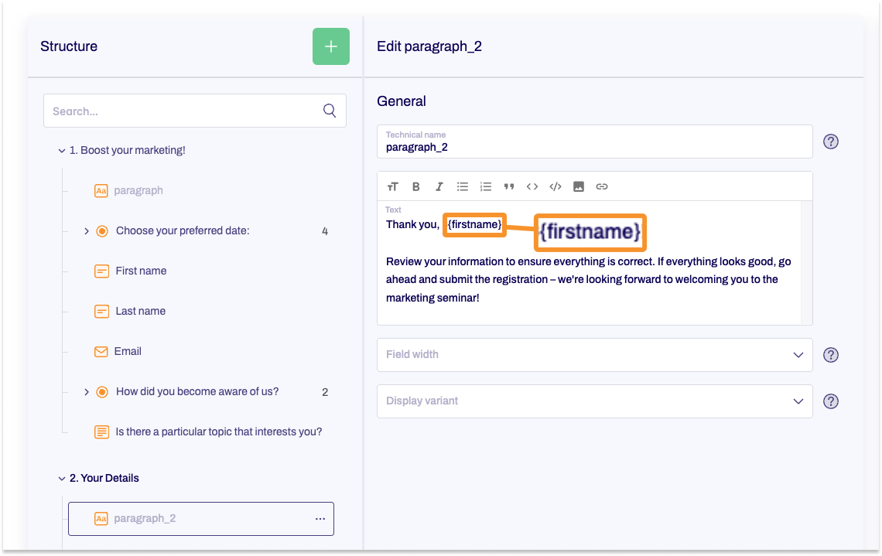882x556 pixels.
Task: Click the textarea icon beside the topic question
Action: tap(101, 431)
